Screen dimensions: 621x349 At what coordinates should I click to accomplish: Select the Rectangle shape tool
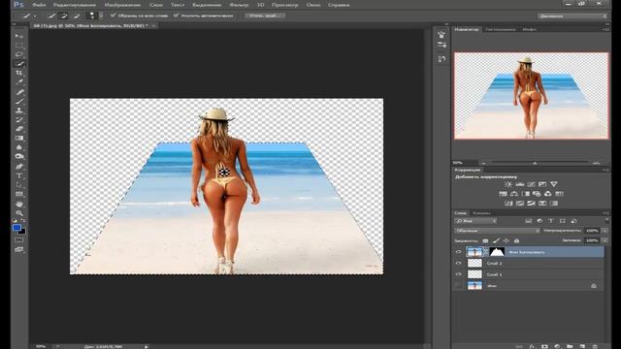point(19,194)
